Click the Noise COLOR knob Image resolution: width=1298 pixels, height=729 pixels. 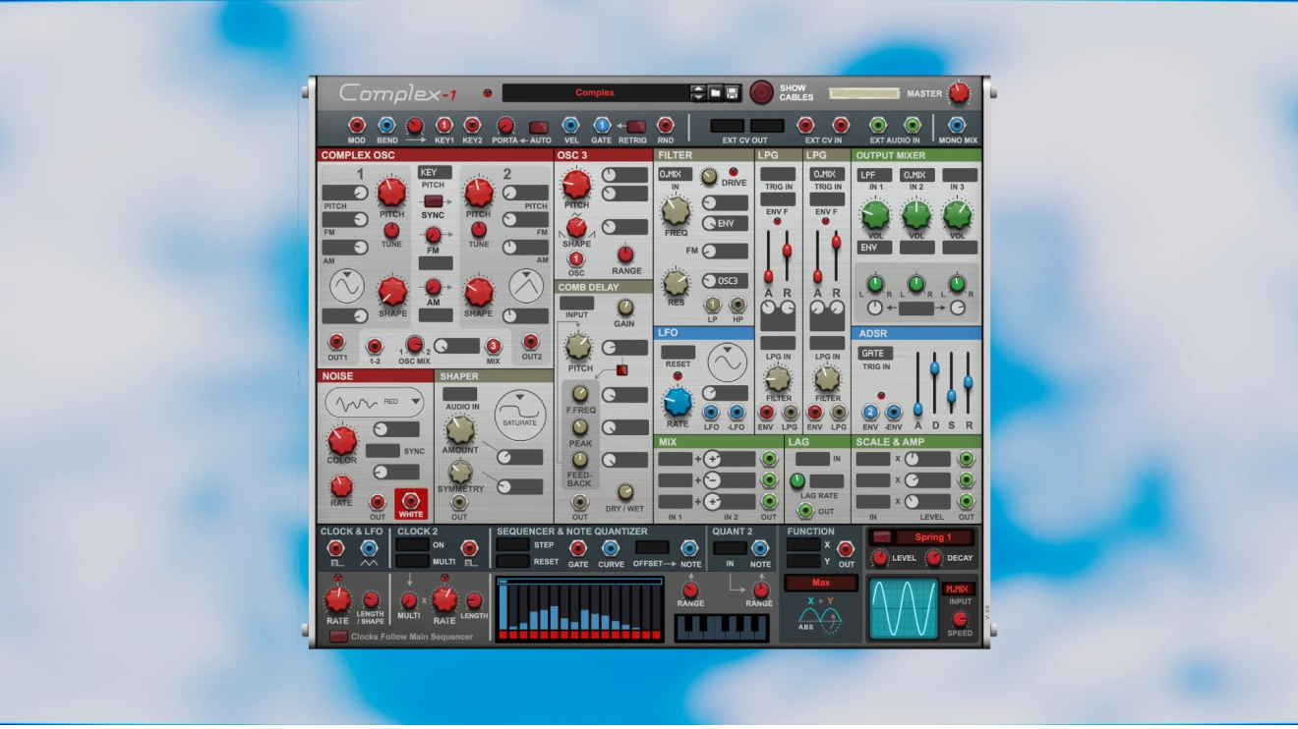point(342,440)
